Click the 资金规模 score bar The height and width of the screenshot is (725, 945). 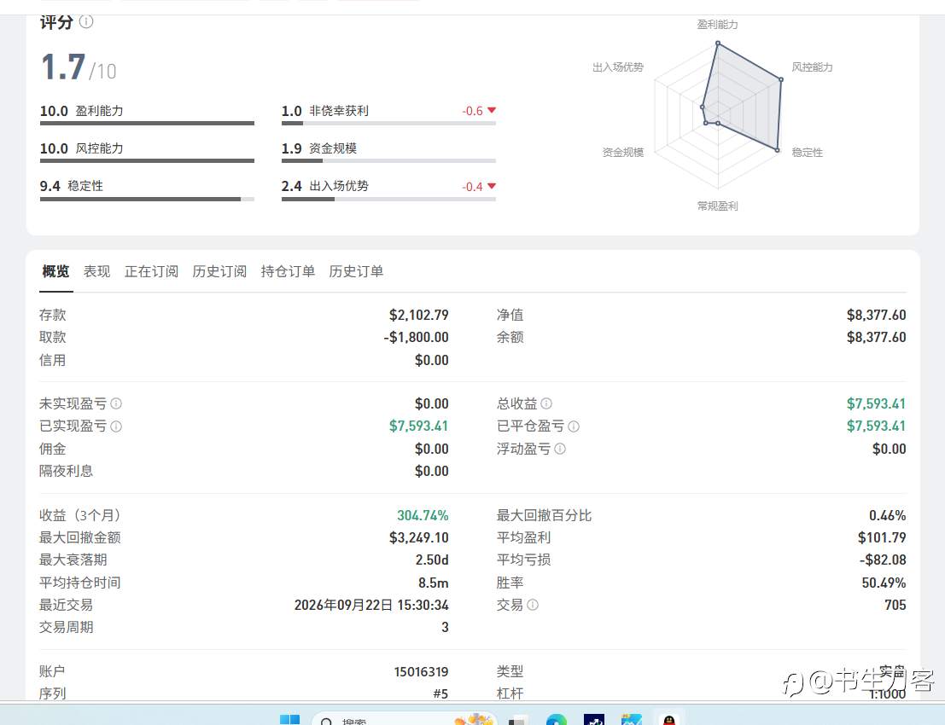(x=388, y=160)
